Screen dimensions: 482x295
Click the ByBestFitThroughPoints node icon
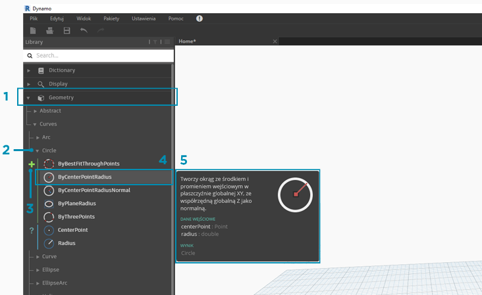pyautogui.click(x=49, y=164)
